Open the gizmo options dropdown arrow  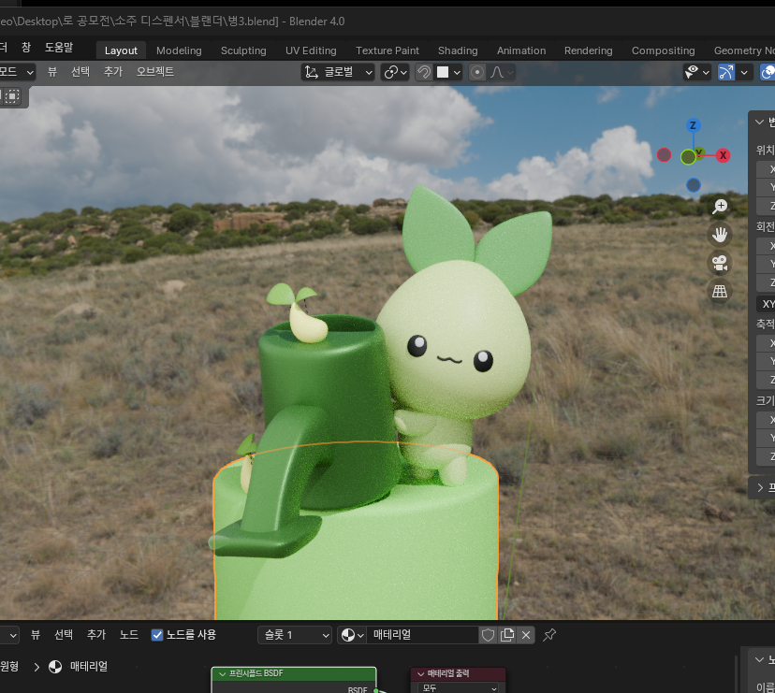[x=744, y=72]
